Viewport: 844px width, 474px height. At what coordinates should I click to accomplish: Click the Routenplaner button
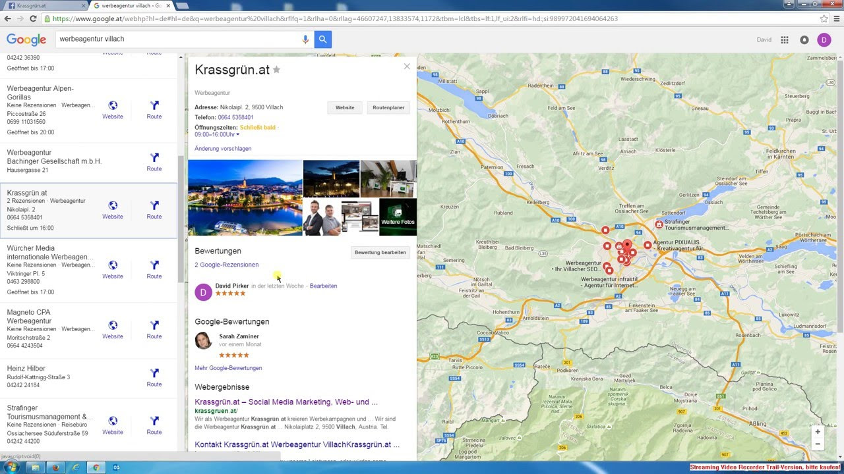[388, 107]
